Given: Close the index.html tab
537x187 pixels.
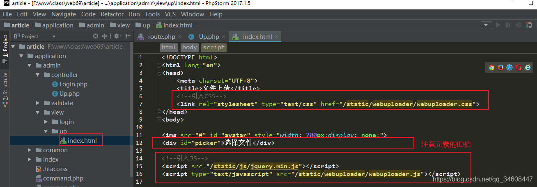Looking at the screenshot, I should point(276,37).
